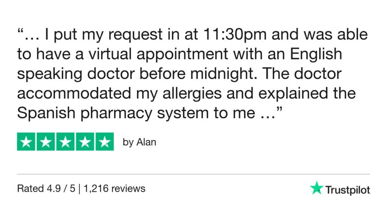Open the "1,216 reviews" link
The height and width of the screenshot is (202, 387).
pyautogui.click(x=121, y=188)
